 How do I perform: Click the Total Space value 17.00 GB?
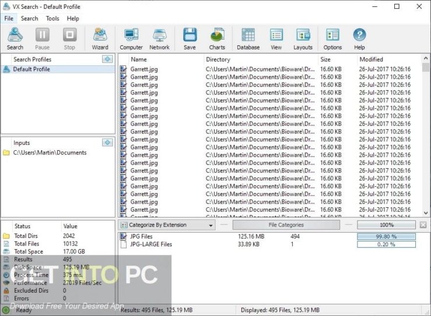click(x=74, y=251)
